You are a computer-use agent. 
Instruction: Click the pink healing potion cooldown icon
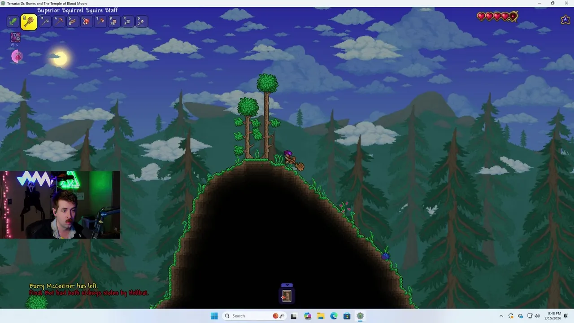pos(17,56)
